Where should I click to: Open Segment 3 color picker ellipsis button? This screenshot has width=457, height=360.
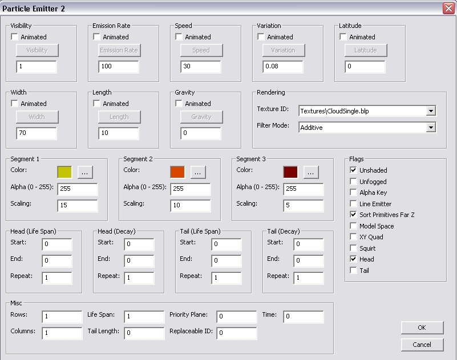coord(311,172)
